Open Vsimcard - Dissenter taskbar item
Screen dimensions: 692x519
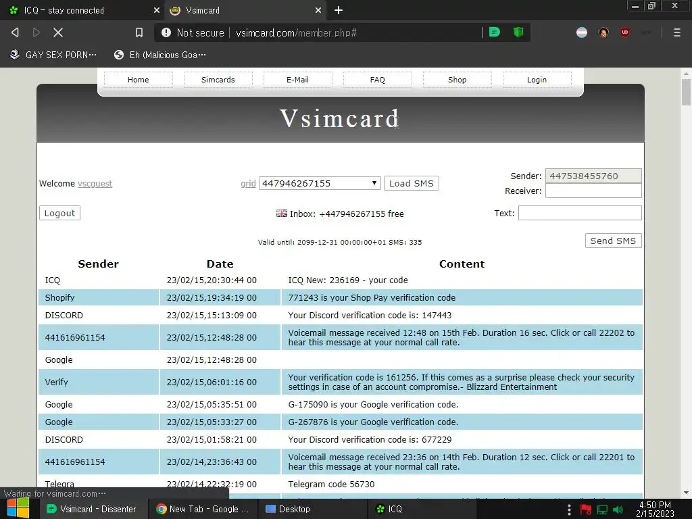92,509
